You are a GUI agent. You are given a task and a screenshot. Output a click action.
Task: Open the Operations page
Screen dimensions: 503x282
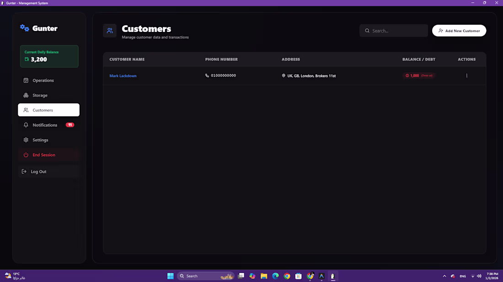49,80
